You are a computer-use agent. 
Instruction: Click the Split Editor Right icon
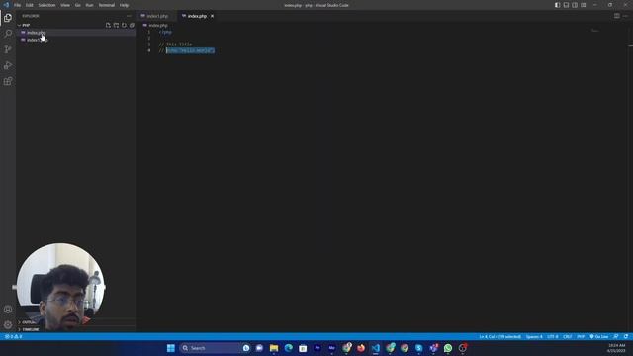tap(617, 16)
